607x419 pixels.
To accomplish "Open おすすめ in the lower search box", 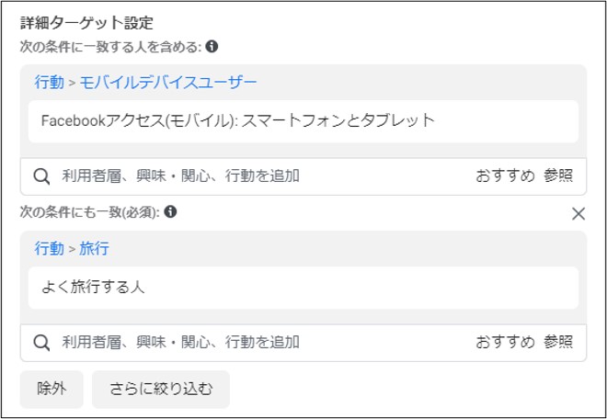I will [x=505, y=343].
